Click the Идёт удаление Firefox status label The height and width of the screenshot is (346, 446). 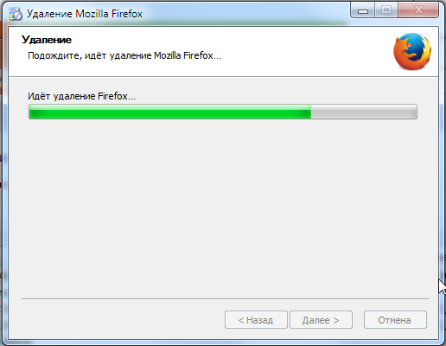click(81, 96)
